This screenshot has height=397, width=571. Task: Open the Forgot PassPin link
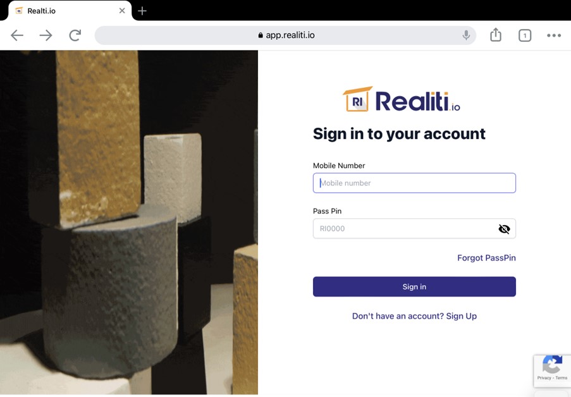point(486,258)
